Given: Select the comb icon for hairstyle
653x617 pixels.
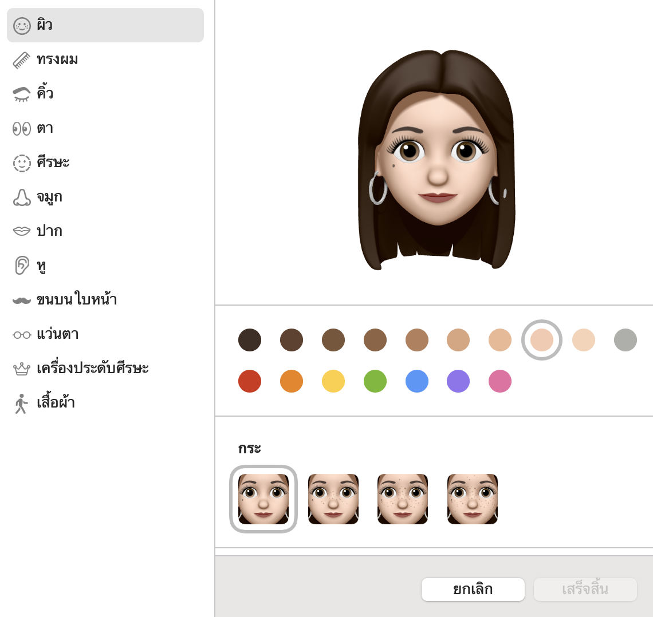Looking at the screenshot, I should [x=22, y=60].
